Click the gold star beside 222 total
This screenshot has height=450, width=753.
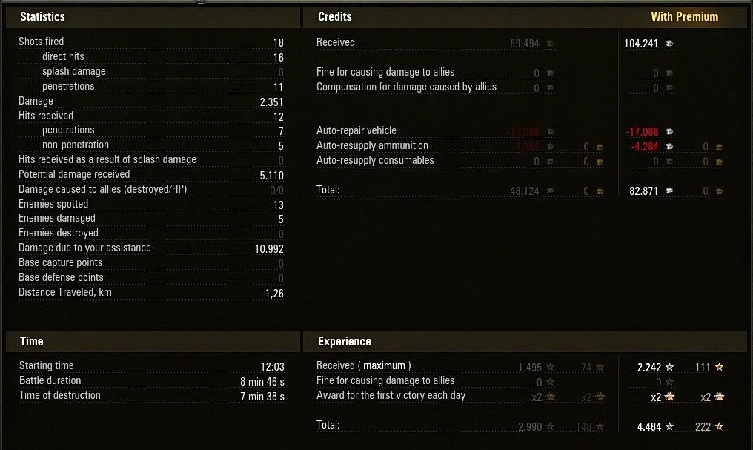(719, 426)
